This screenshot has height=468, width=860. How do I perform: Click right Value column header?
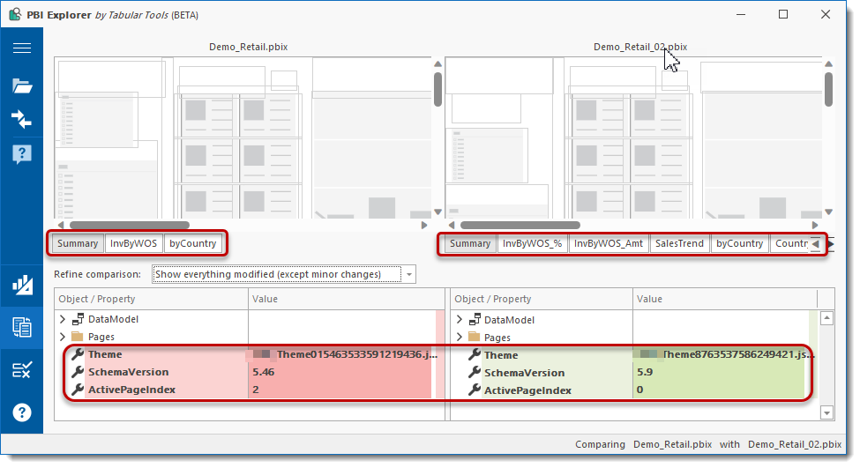pyautogui.click(x=725, y=299)
